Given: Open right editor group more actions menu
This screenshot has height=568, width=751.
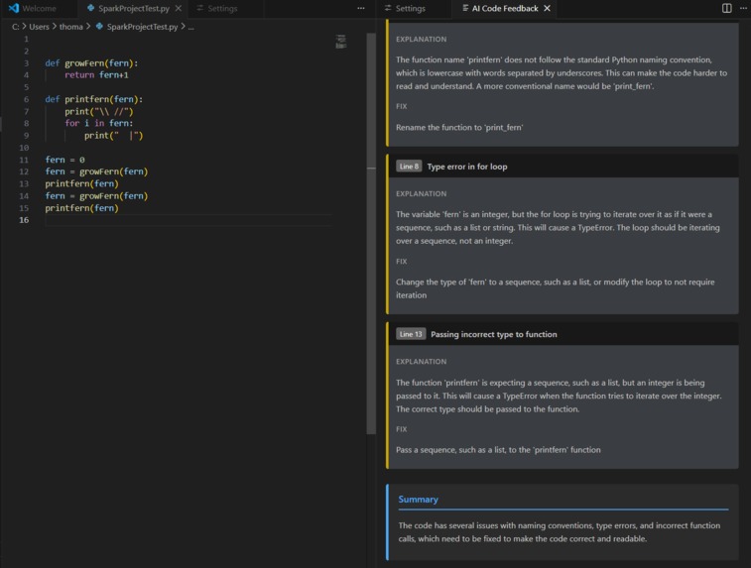Looking at the screenshot, I should pyautogui.click(x=743, y=8).
